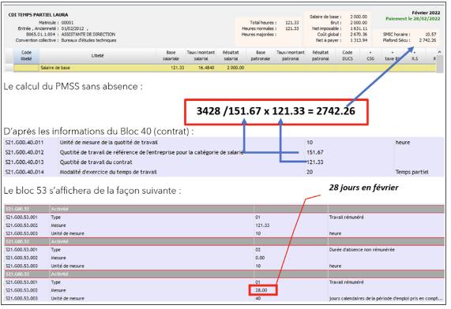Click the Net à payer amount 1 313.94
The height and width of the screenshot is (309, 451).
(x=359, y=40)
